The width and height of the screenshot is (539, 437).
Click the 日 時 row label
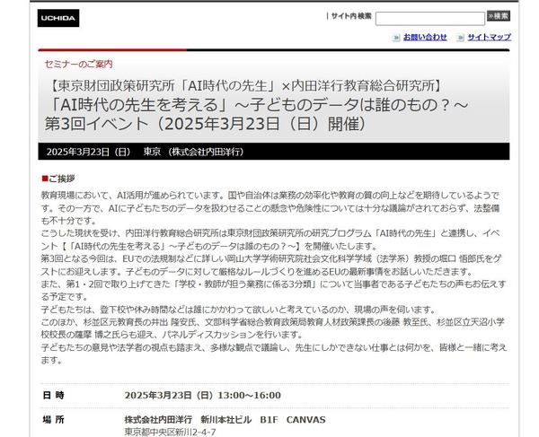[53, 396]
